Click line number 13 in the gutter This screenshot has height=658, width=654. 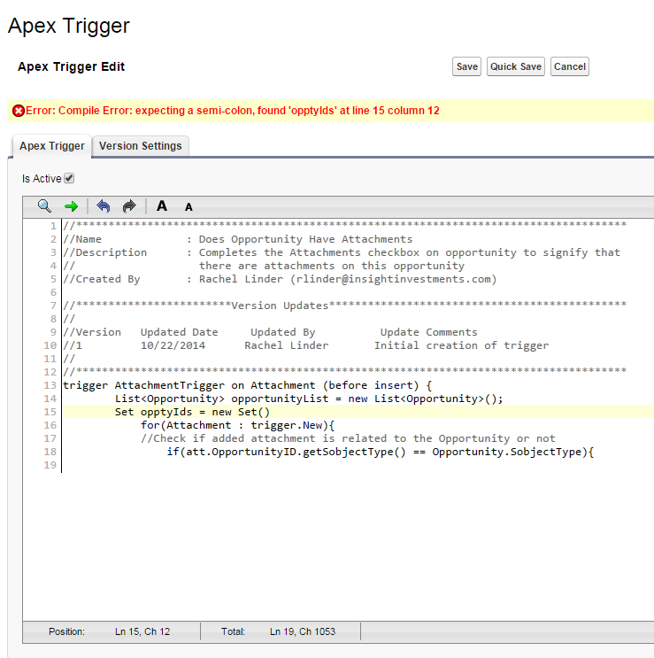pos(50,385)
